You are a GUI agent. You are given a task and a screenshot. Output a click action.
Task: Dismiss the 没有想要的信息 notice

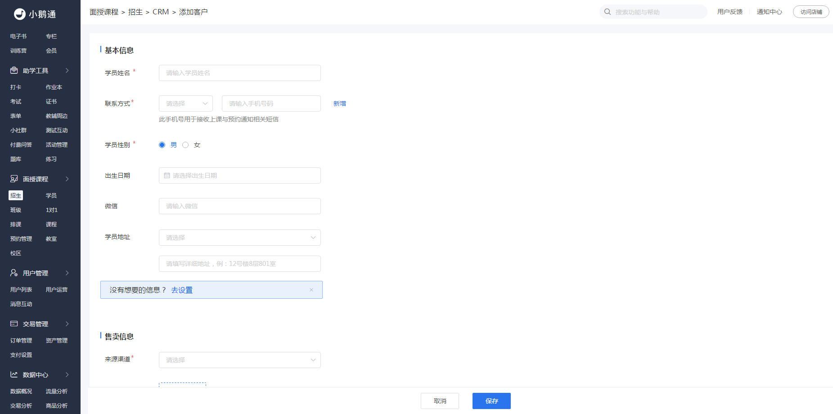(x=311, y=290)
